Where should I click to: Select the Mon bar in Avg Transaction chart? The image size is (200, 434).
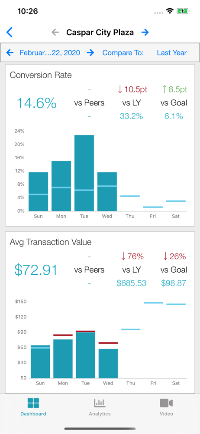tap(63, 358)
